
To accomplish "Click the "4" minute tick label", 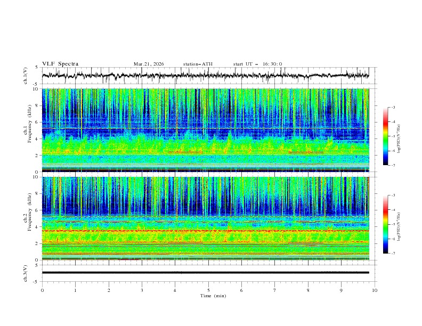I will pyautogui.click(x=175, y=290).
